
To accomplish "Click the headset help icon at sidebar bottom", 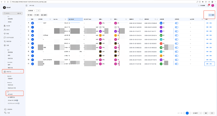I will [5, 109].
